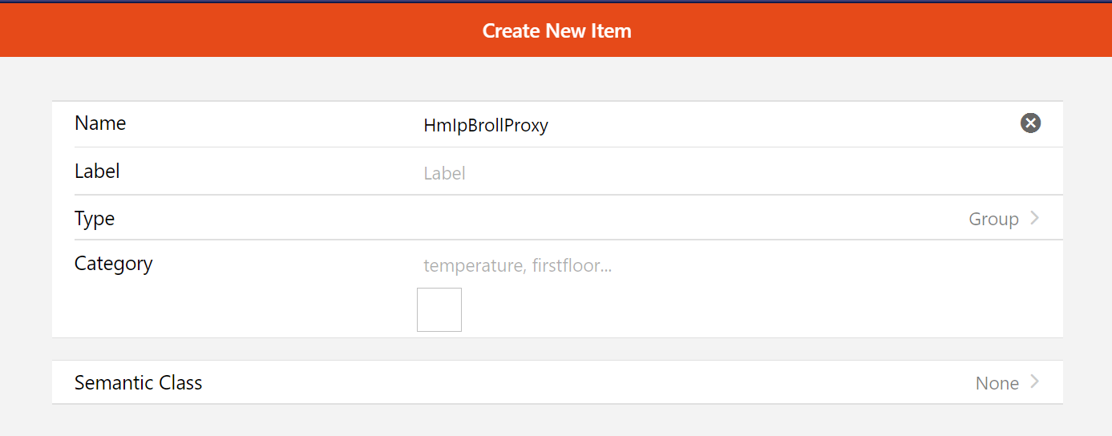Viewport: 1112px width, 436px height.
Task: Click the "Semantic Class" label text
Action: coord(138,383)
